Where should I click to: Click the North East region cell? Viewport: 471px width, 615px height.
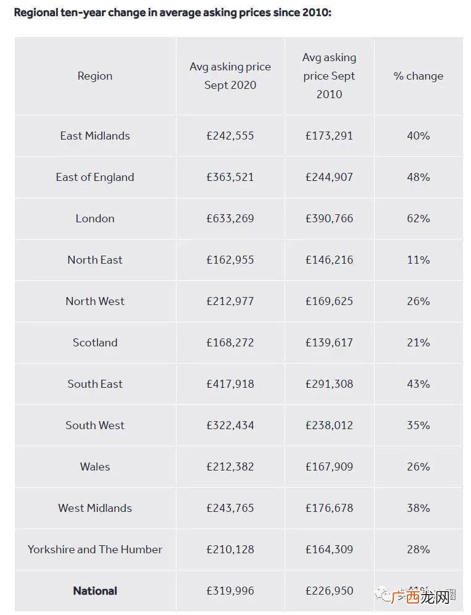click(x=95, y=260)
